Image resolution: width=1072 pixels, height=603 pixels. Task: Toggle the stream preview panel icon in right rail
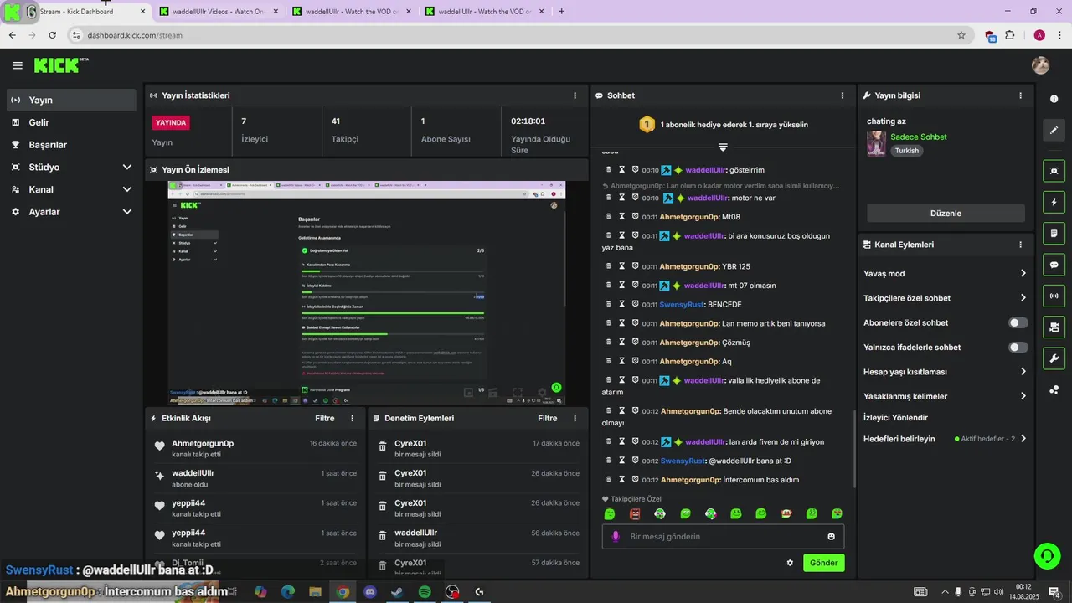pyautogui.click(x=1054, y=171)
